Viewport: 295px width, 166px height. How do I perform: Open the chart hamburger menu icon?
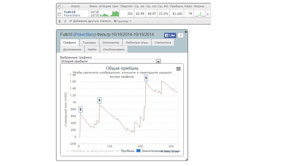[178, 69]
